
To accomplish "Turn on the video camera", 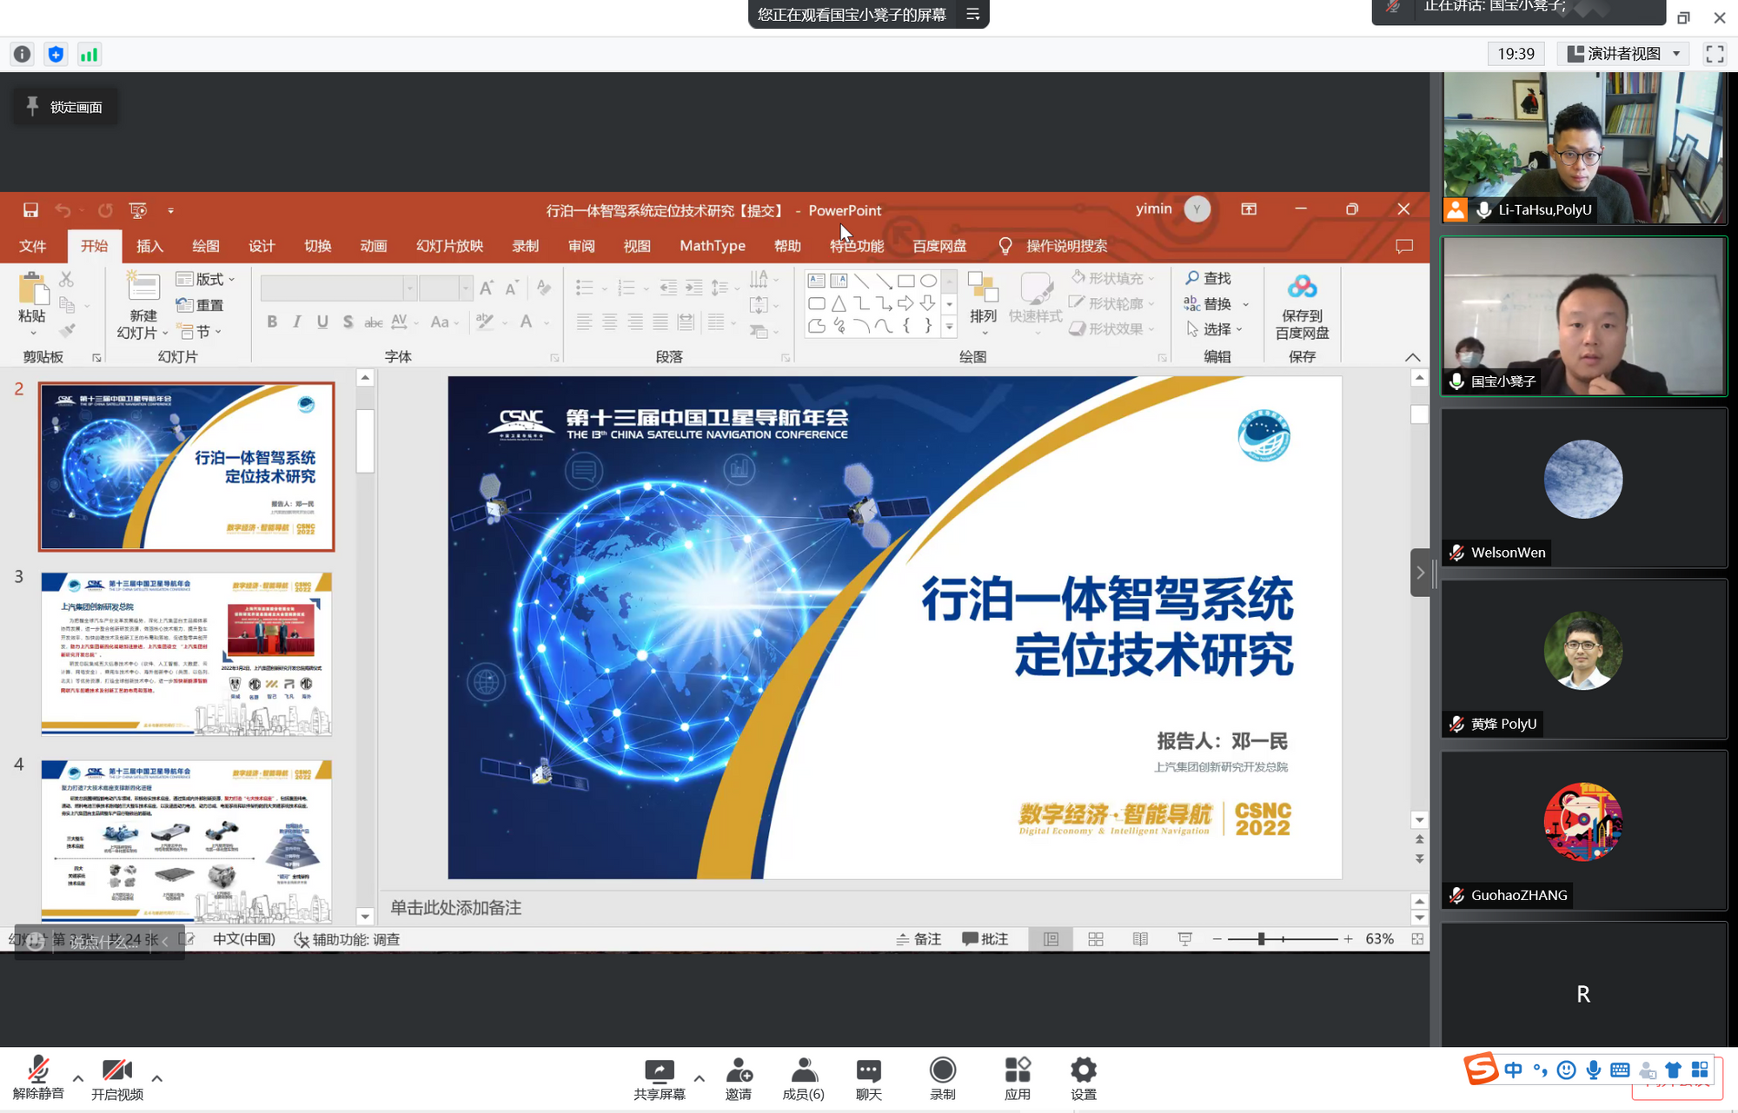I will coord(116,1070).
